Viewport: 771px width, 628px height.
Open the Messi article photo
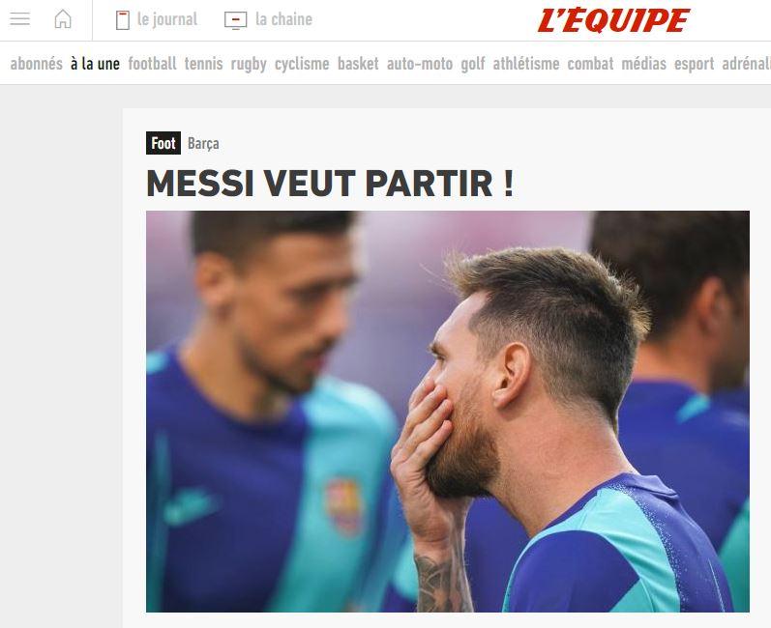tap(448, 412)
